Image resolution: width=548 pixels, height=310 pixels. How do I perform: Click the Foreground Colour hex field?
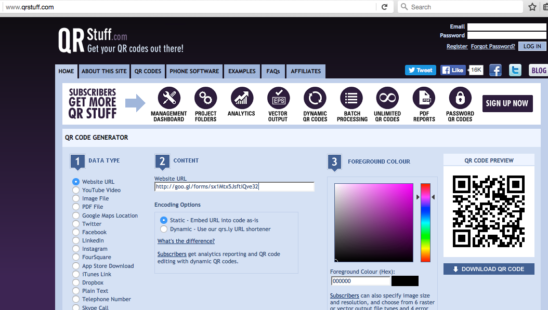[x=360, y=281]
